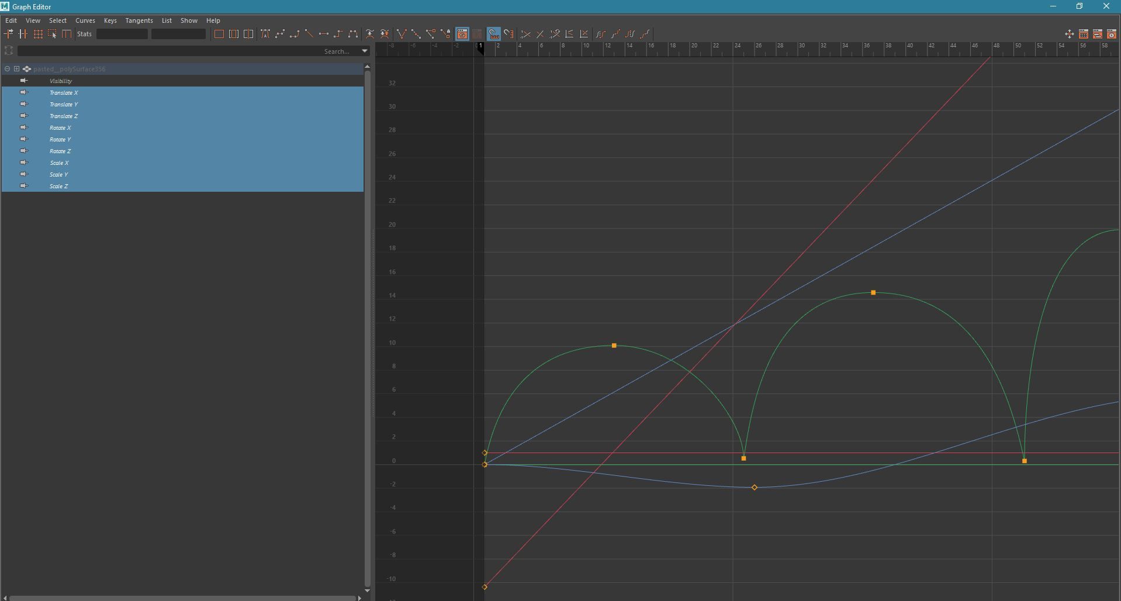Select the Translate Y channel
Image resolution: width=1121 pixels, height=601 pixels.
64,105
